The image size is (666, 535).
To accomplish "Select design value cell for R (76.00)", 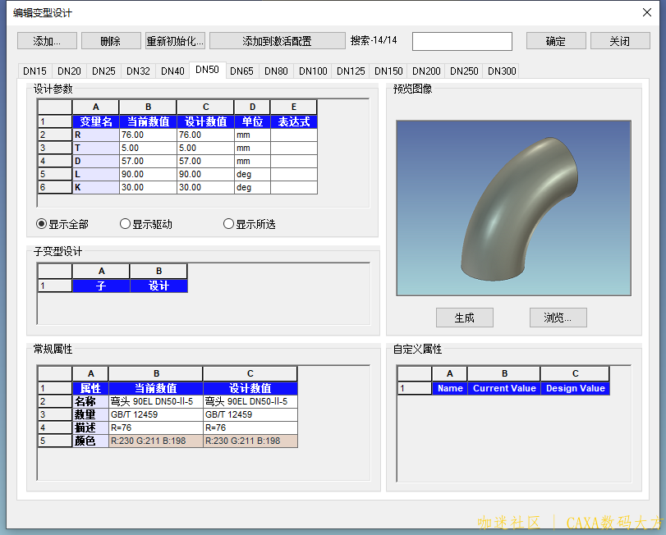I will [x=205, y=135].
